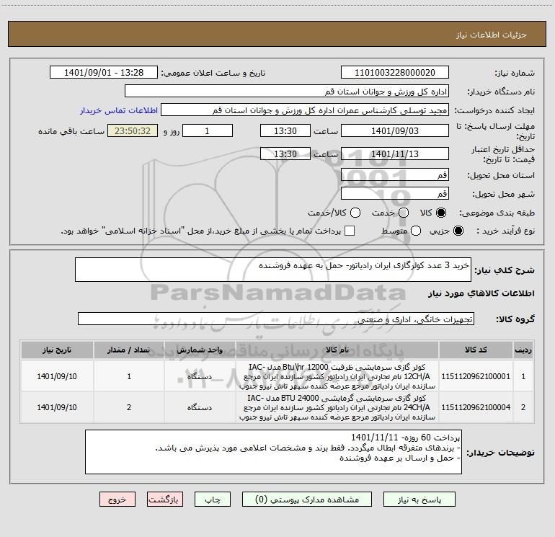This screenshot has height=537, width=555.
Task: Click the بازگشت back button
Action: click(x=165, y=500)
